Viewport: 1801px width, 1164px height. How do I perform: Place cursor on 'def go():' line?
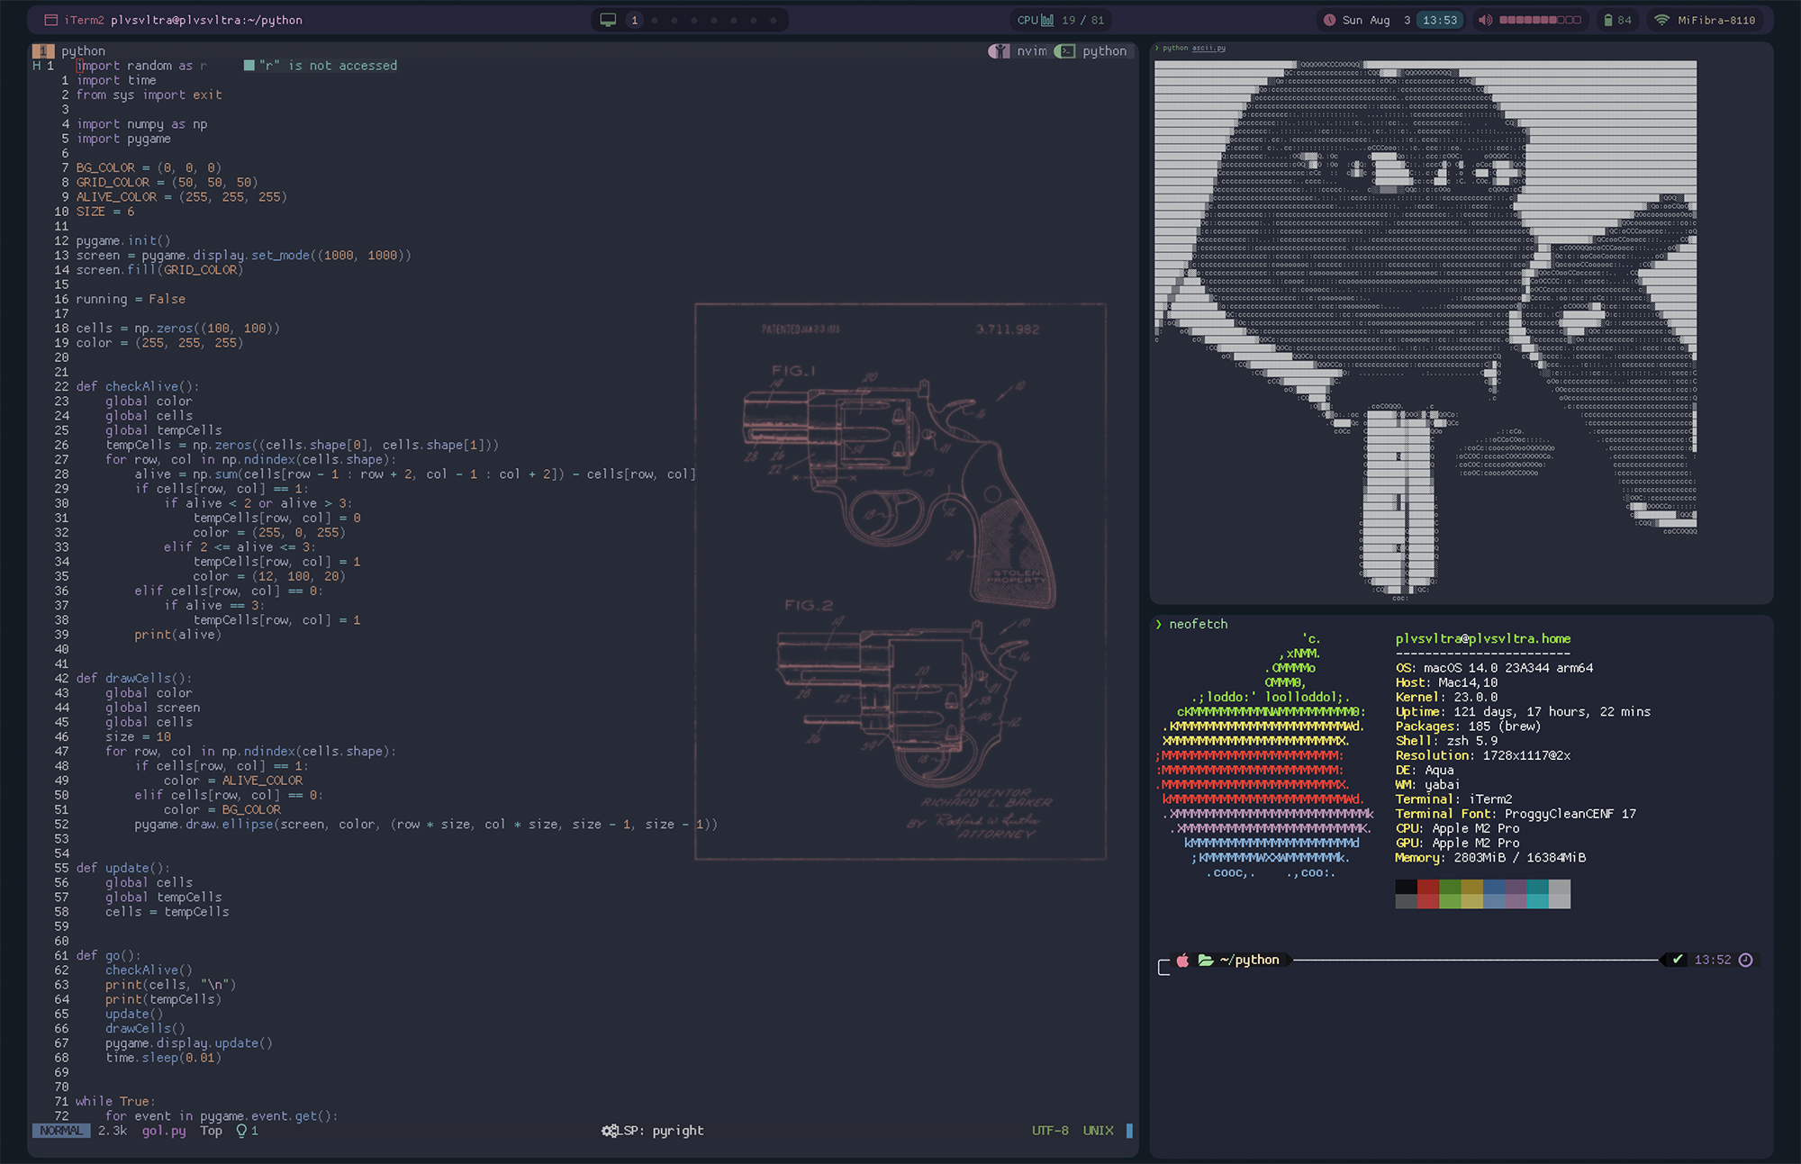(x=109, y=956)
